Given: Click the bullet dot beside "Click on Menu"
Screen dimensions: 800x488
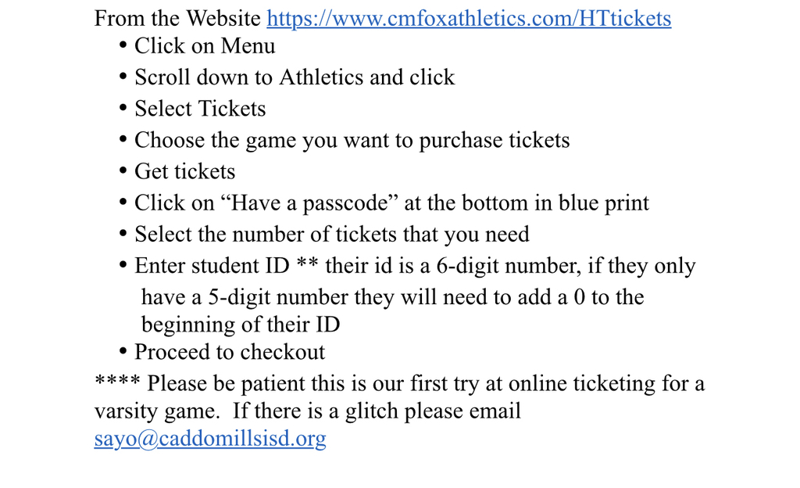Looking at the screenshot, I should point(123,45).
